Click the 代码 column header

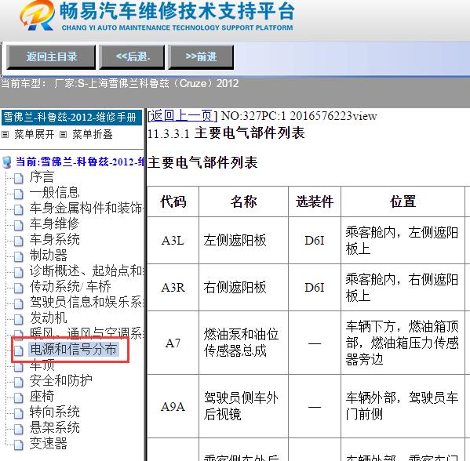pos(173,201)
